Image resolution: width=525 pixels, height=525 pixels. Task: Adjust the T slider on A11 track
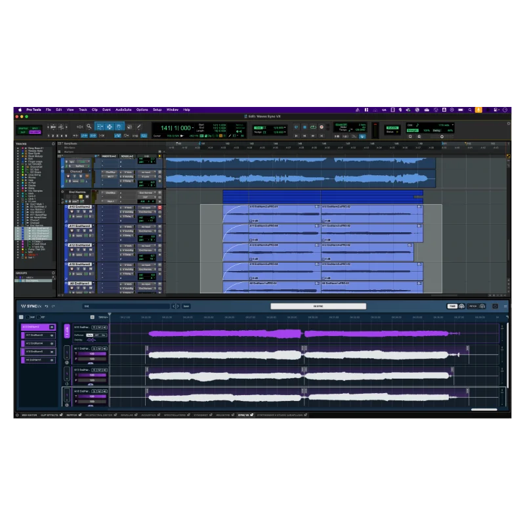coord(92,354)
